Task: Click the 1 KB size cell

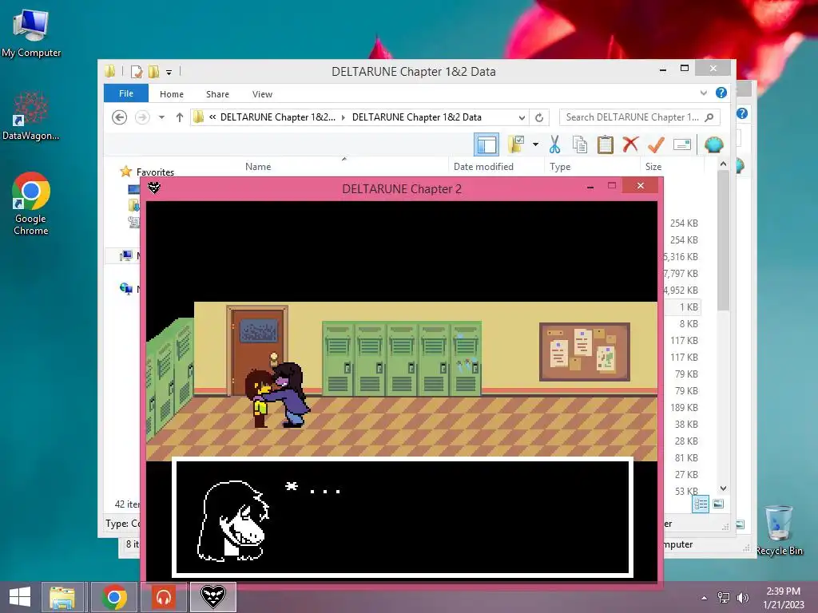Action: pyautogui.click(x=688, y=307)
